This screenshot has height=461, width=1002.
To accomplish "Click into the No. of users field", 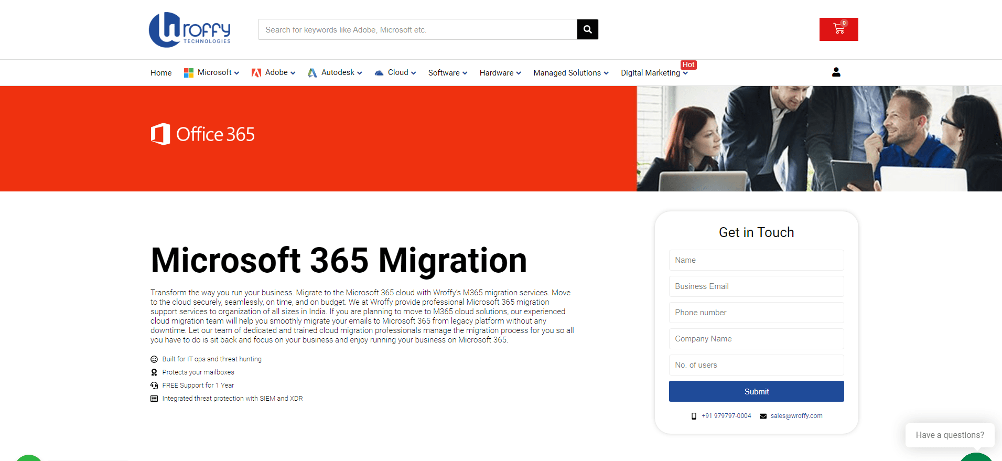I will tap(756, 365).
